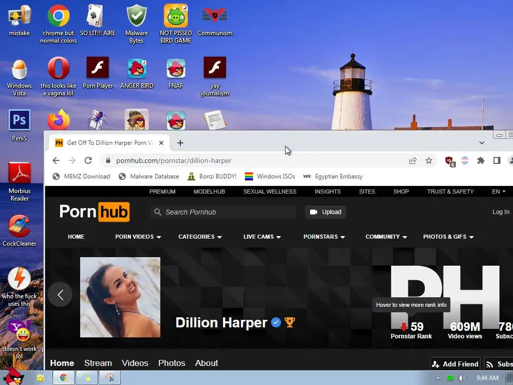Expand the EN language dropdown

498,191
